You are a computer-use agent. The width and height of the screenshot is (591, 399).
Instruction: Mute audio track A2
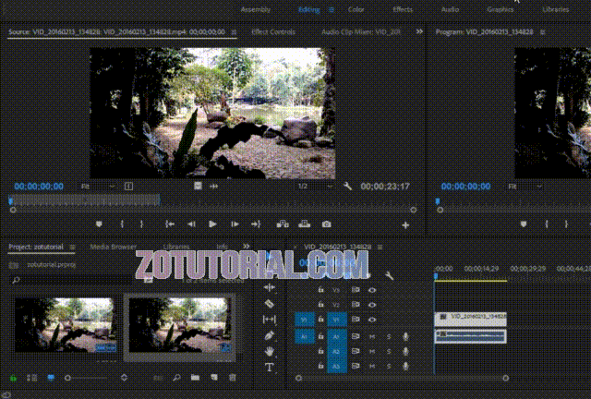tap(372, 351)
